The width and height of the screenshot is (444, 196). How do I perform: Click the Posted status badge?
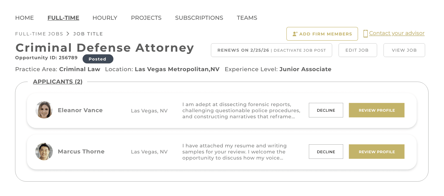click(98, 59)
